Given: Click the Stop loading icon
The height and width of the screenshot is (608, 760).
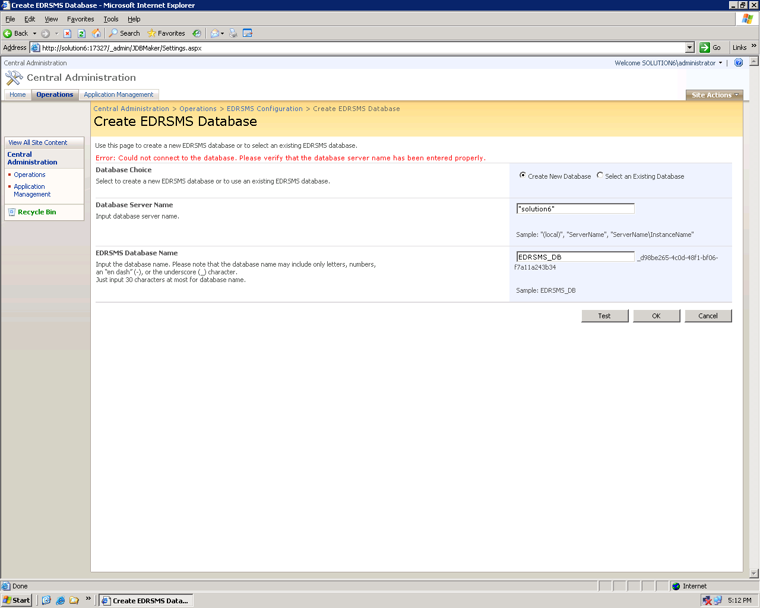Looking at the screenshot, I should [67, 33].
